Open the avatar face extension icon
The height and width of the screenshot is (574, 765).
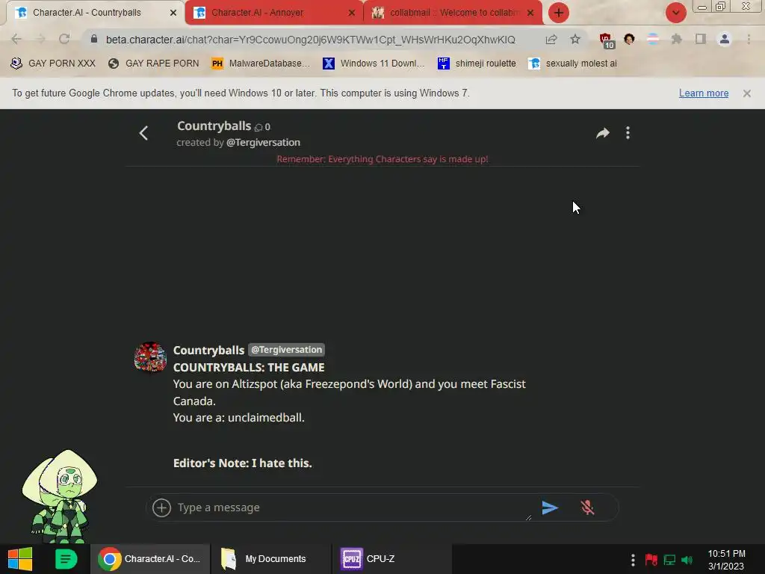click(629, 39)
